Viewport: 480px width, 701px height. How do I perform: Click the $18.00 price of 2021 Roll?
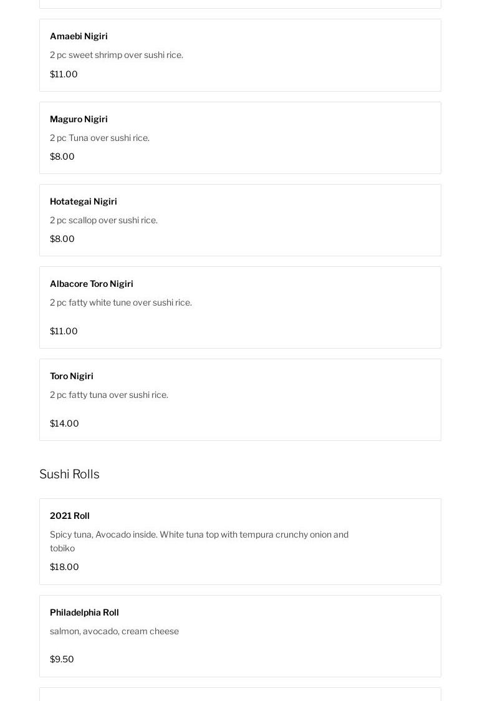point(64,567)
